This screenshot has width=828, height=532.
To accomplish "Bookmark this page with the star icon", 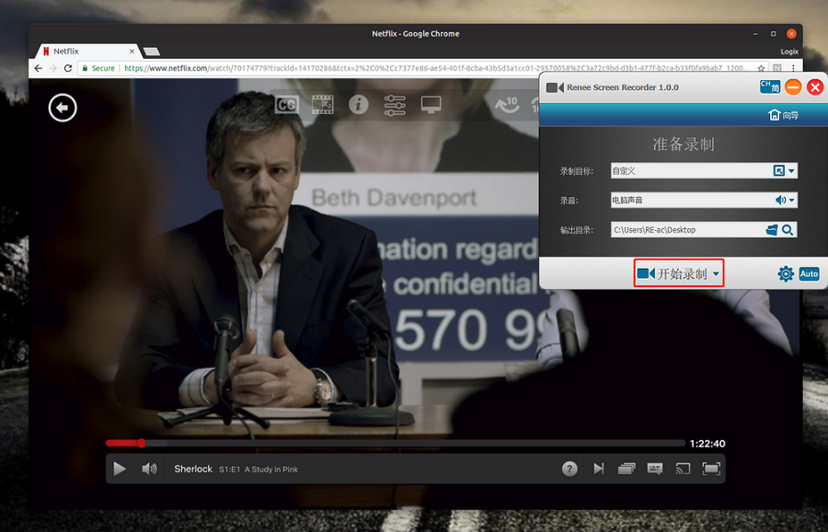I will tap(762, 68).
